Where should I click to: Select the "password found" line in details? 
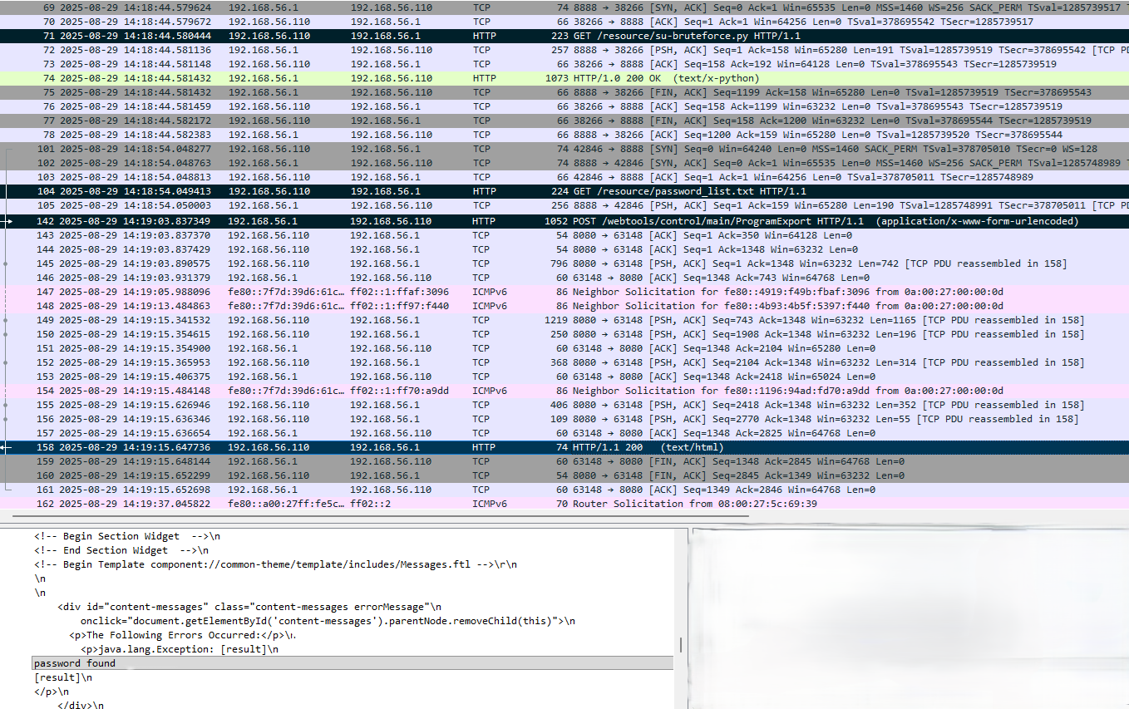tap(75, 663)
